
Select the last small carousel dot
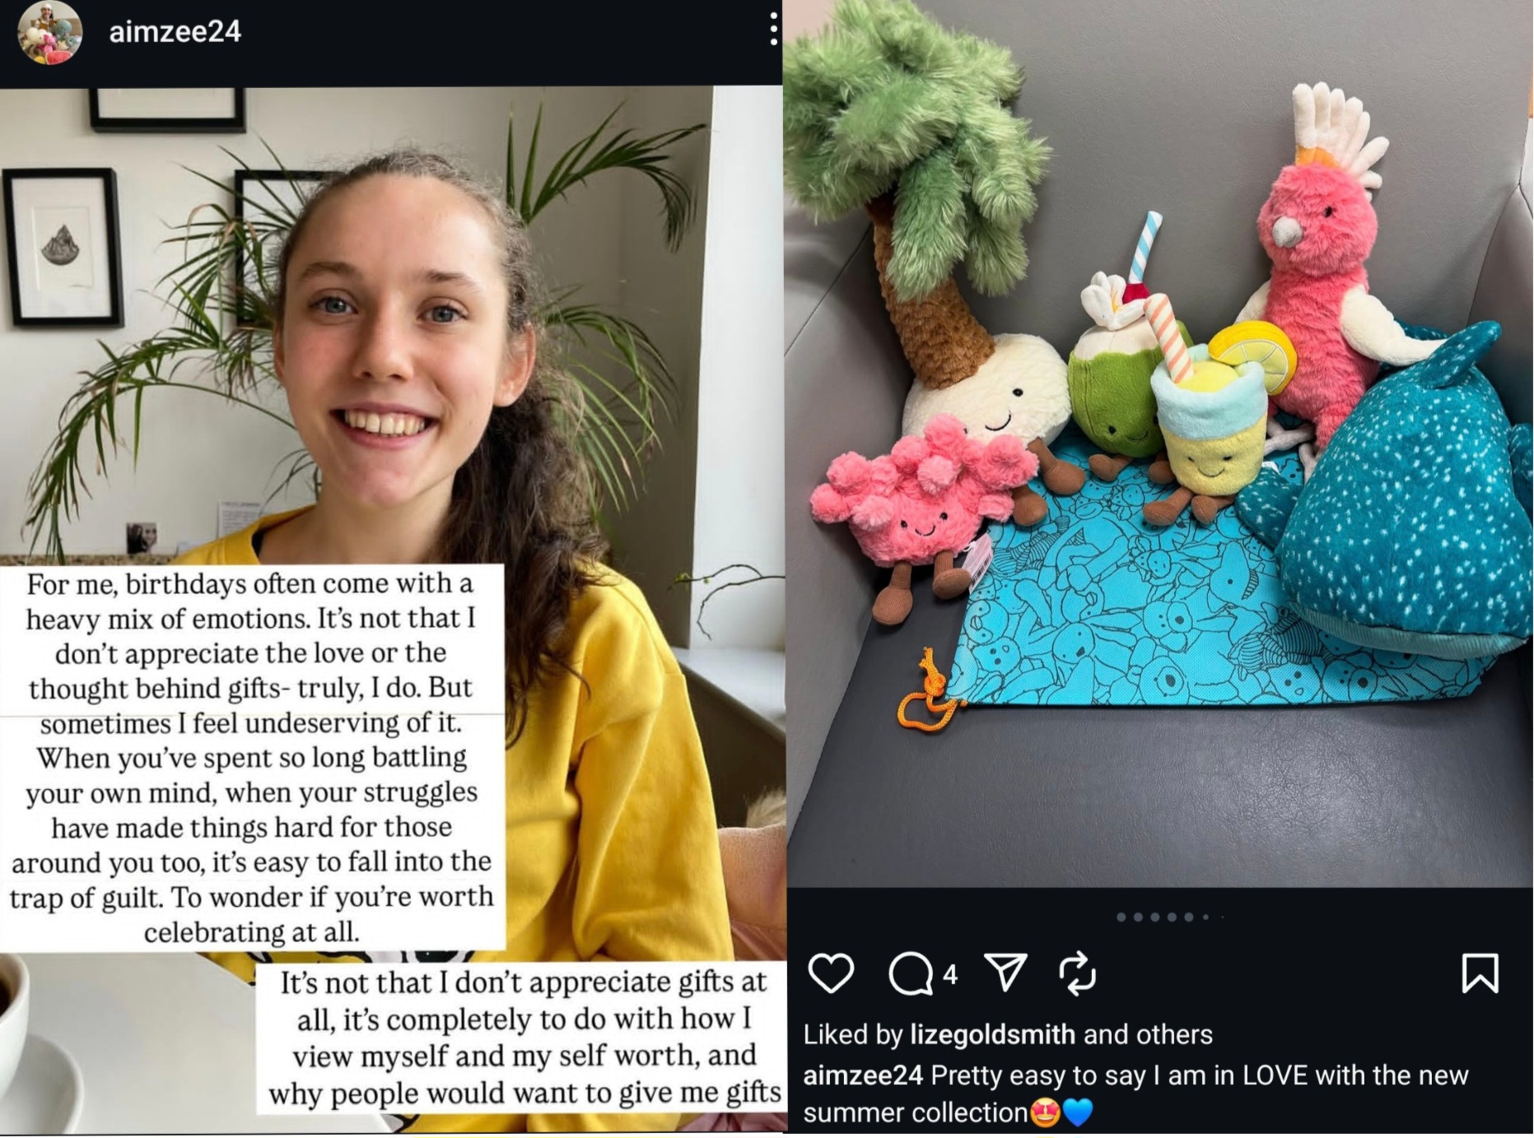[1222, 917]
